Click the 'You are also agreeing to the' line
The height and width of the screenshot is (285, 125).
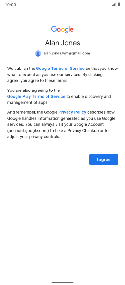coord(34,90)
